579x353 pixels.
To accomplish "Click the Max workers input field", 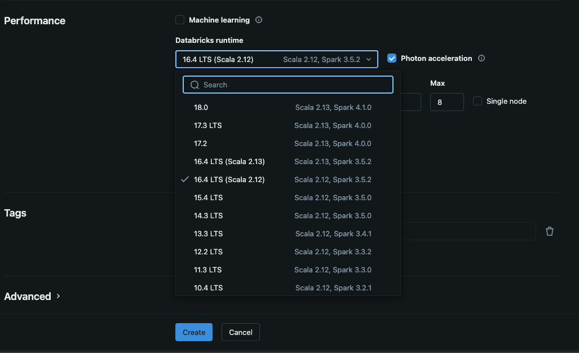I will (x=447, y=102).
